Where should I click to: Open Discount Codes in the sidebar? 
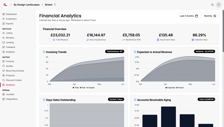pyautogui.click(x=14, y=80)
